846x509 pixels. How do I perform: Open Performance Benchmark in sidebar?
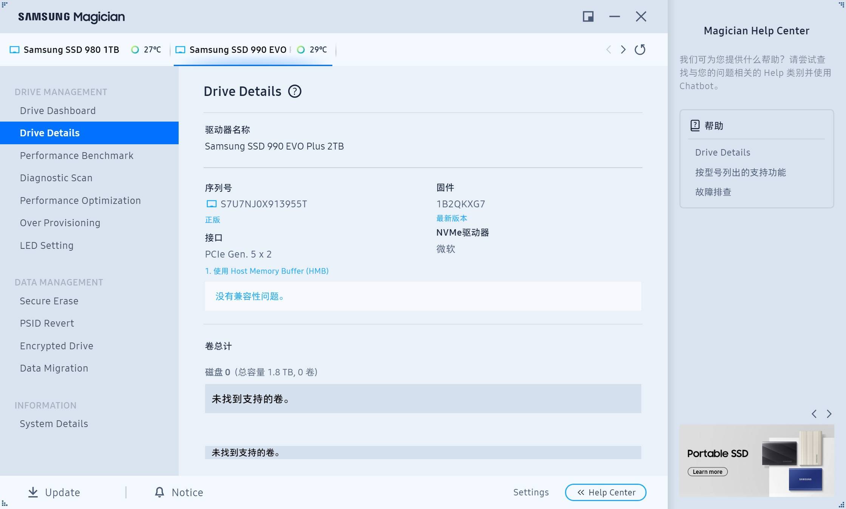point(77,156)
